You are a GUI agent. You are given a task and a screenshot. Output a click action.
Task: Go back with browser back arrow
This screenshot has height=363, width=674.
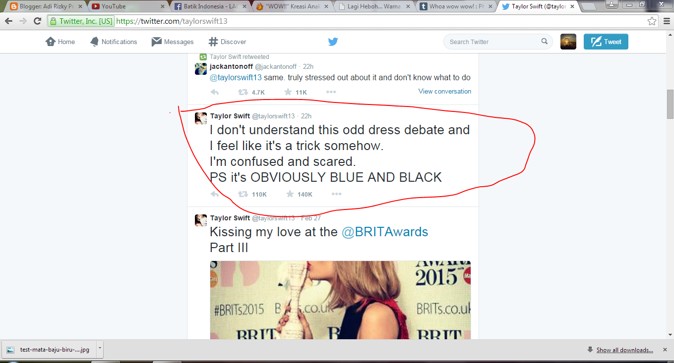tap(9, 21)
